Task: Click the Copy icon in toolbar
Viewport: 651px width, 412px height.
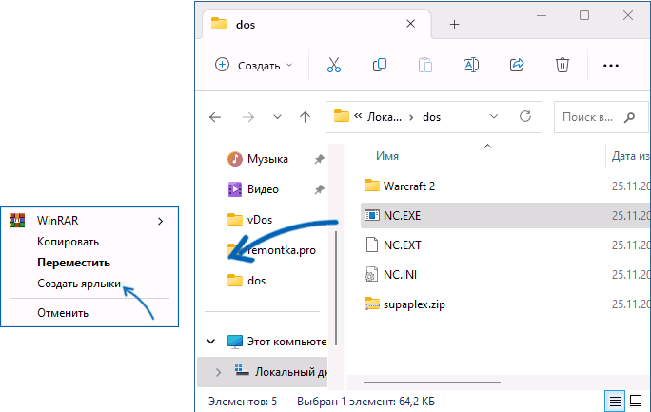Action: [380, 65]
